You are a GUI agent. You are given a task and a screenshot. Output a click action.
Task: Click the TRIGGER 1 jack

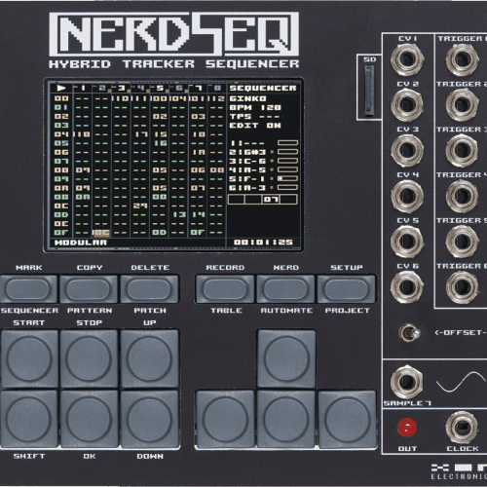pyautogui.click(x=462, y=59)
